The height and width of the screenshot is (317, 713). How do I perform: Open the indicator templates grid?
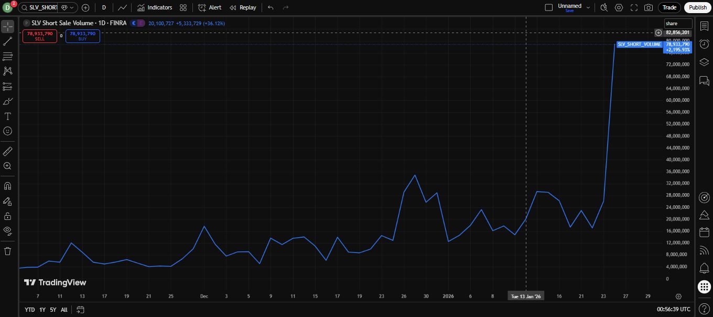click(183, 7)
